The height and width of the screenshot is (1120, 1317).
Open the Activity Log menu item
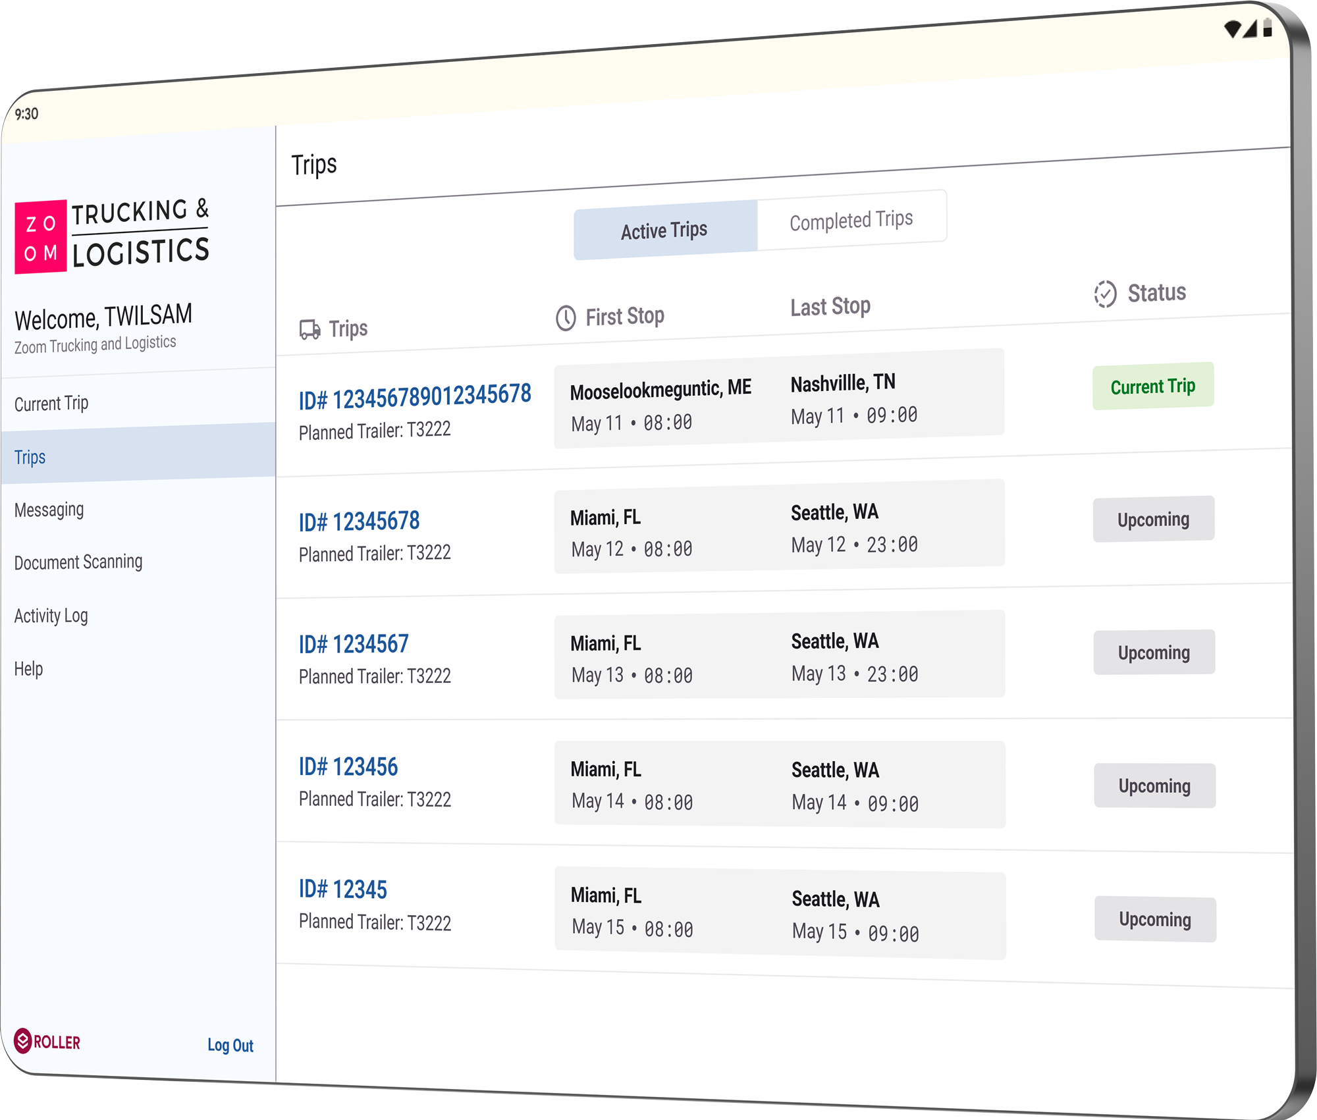51,616
